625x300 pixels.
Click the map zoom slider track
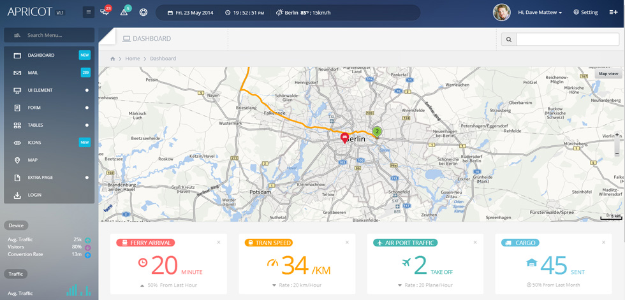tap(617, 144)
